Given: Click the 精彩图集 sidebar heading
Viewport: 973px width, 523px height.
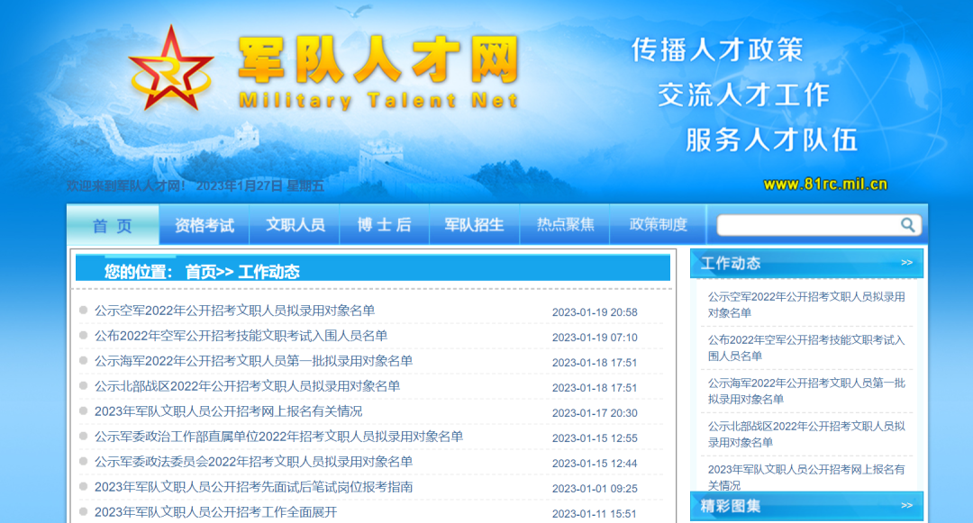Looking at the screenshot, I should (731, 506).
